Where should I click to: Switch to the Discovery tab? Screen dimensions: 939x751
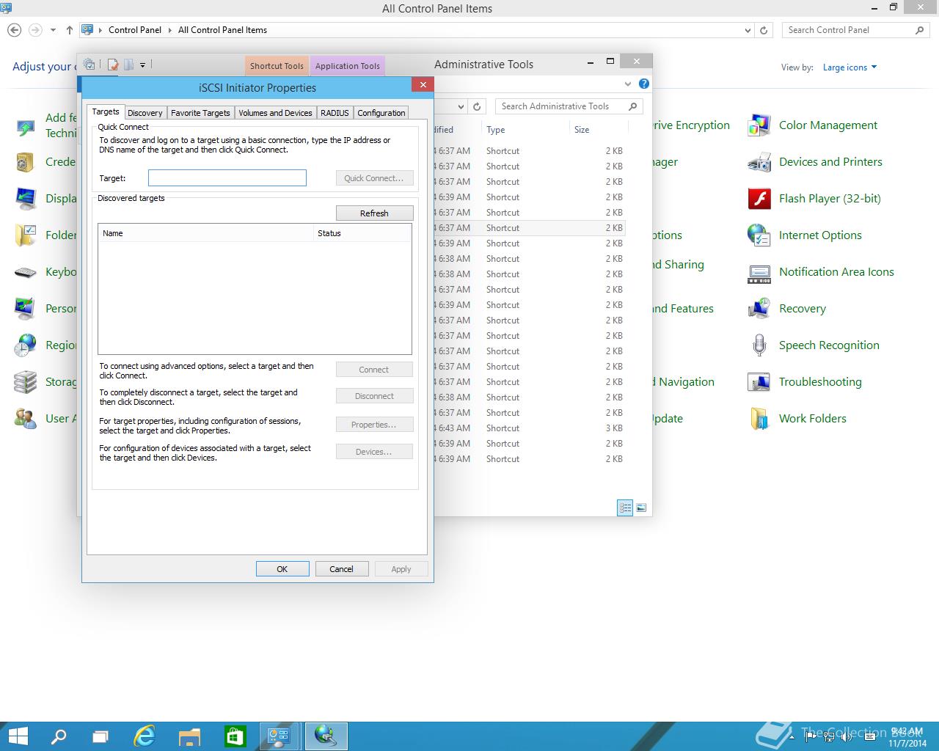coord(145,113)
